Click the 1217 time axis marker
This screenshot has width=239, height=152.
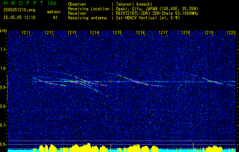[163, 33]
